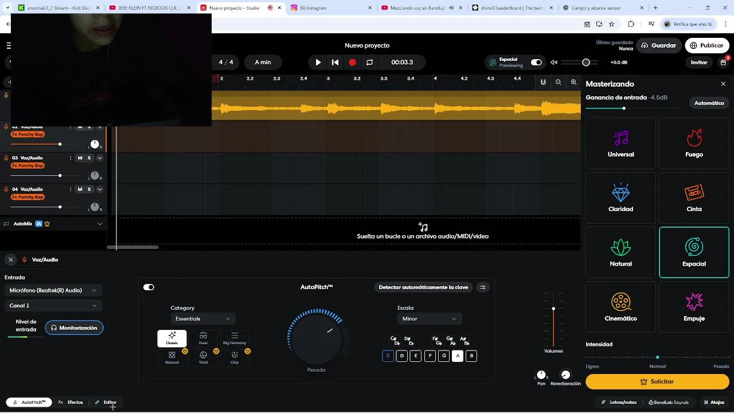Open the 4 / 4 time signature selector
The width and height of the screenshot is (734, 413).
[x=226, y=63]
